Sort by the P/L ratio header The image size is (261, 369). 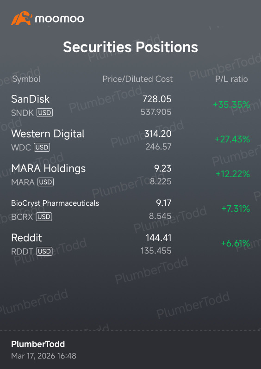pos(231,79)
